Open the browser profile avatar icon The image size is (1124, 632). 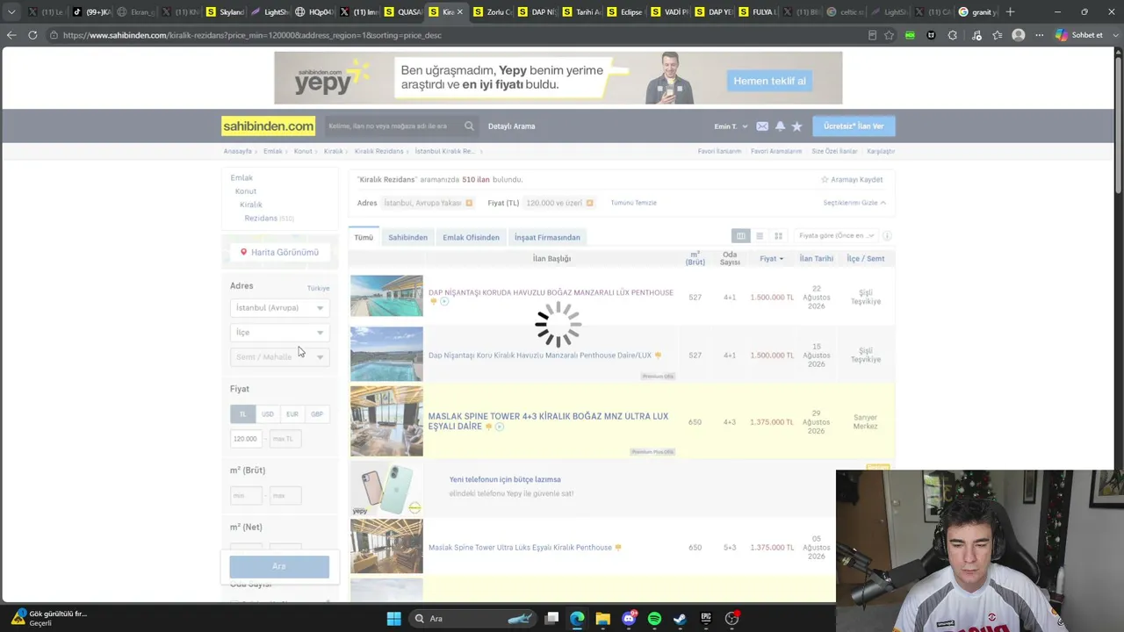(x=1019, y=35)
